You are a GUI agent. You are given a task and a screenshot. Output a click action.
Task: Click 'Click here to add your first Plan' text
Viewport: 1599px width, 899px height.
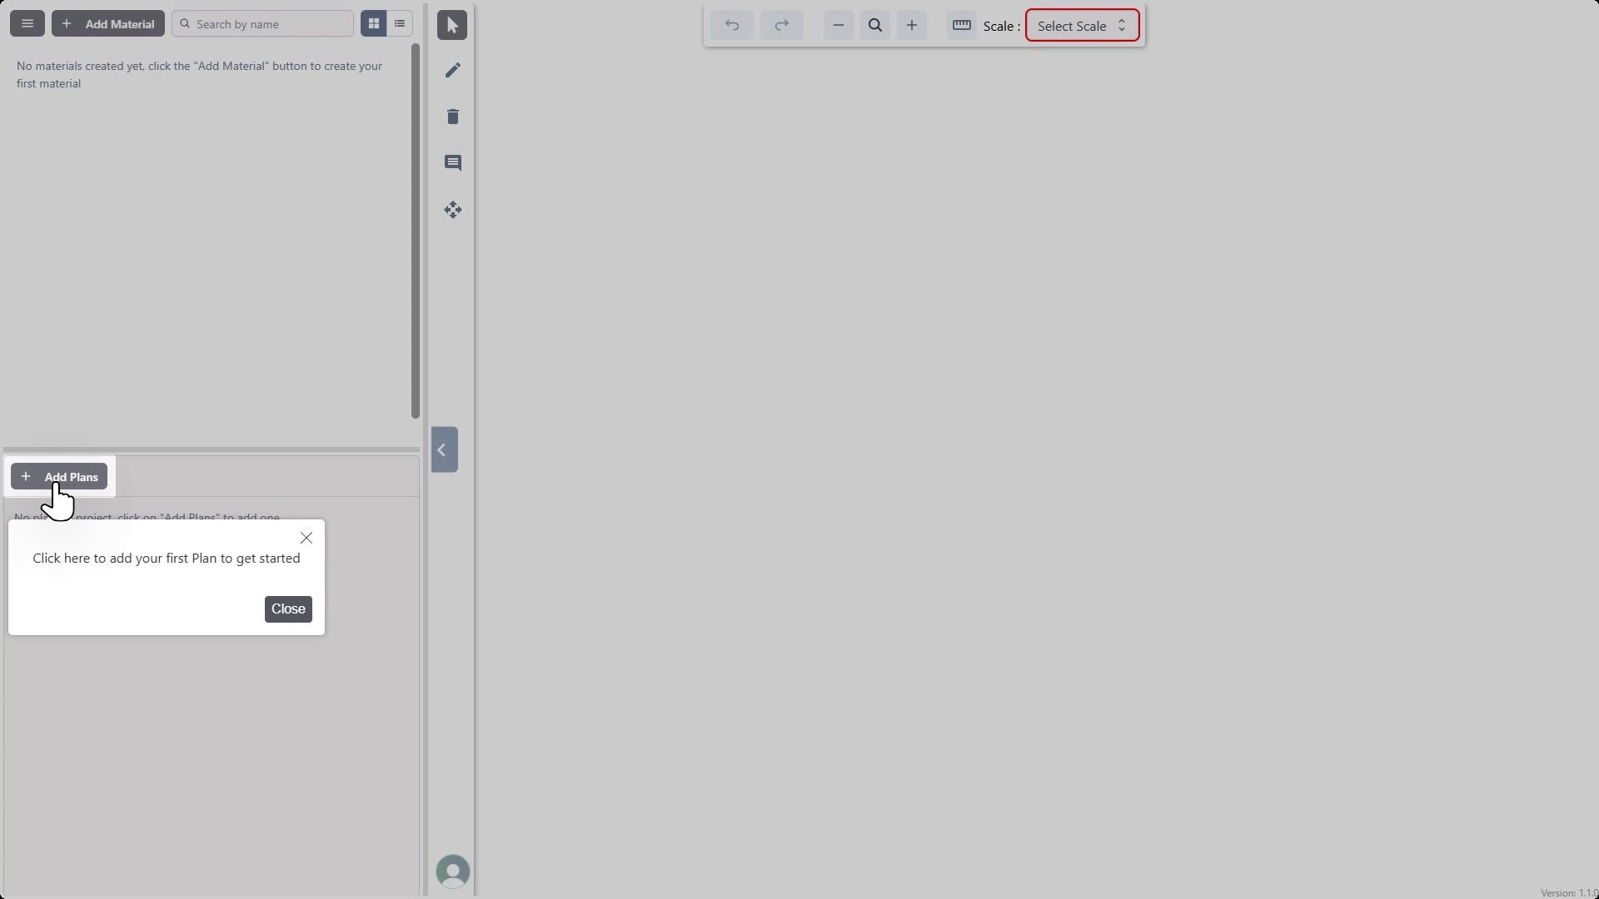(x=167, y=559)
